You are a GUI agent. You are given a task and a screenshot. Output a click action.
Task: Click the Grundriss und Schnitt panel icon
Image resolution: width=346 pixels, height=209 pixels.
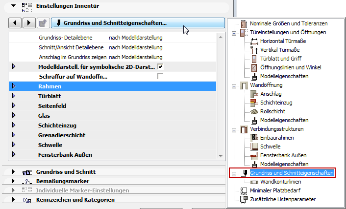27,172
